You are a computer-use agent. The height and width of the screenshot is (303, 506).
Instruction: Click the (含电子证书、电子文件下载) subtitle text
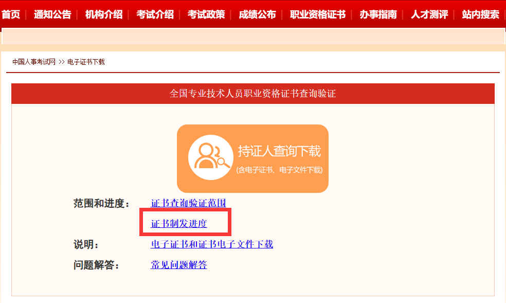coord(279,170)
